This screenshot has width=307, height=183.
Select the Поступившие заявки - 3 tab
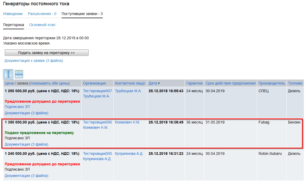(82, 14)
